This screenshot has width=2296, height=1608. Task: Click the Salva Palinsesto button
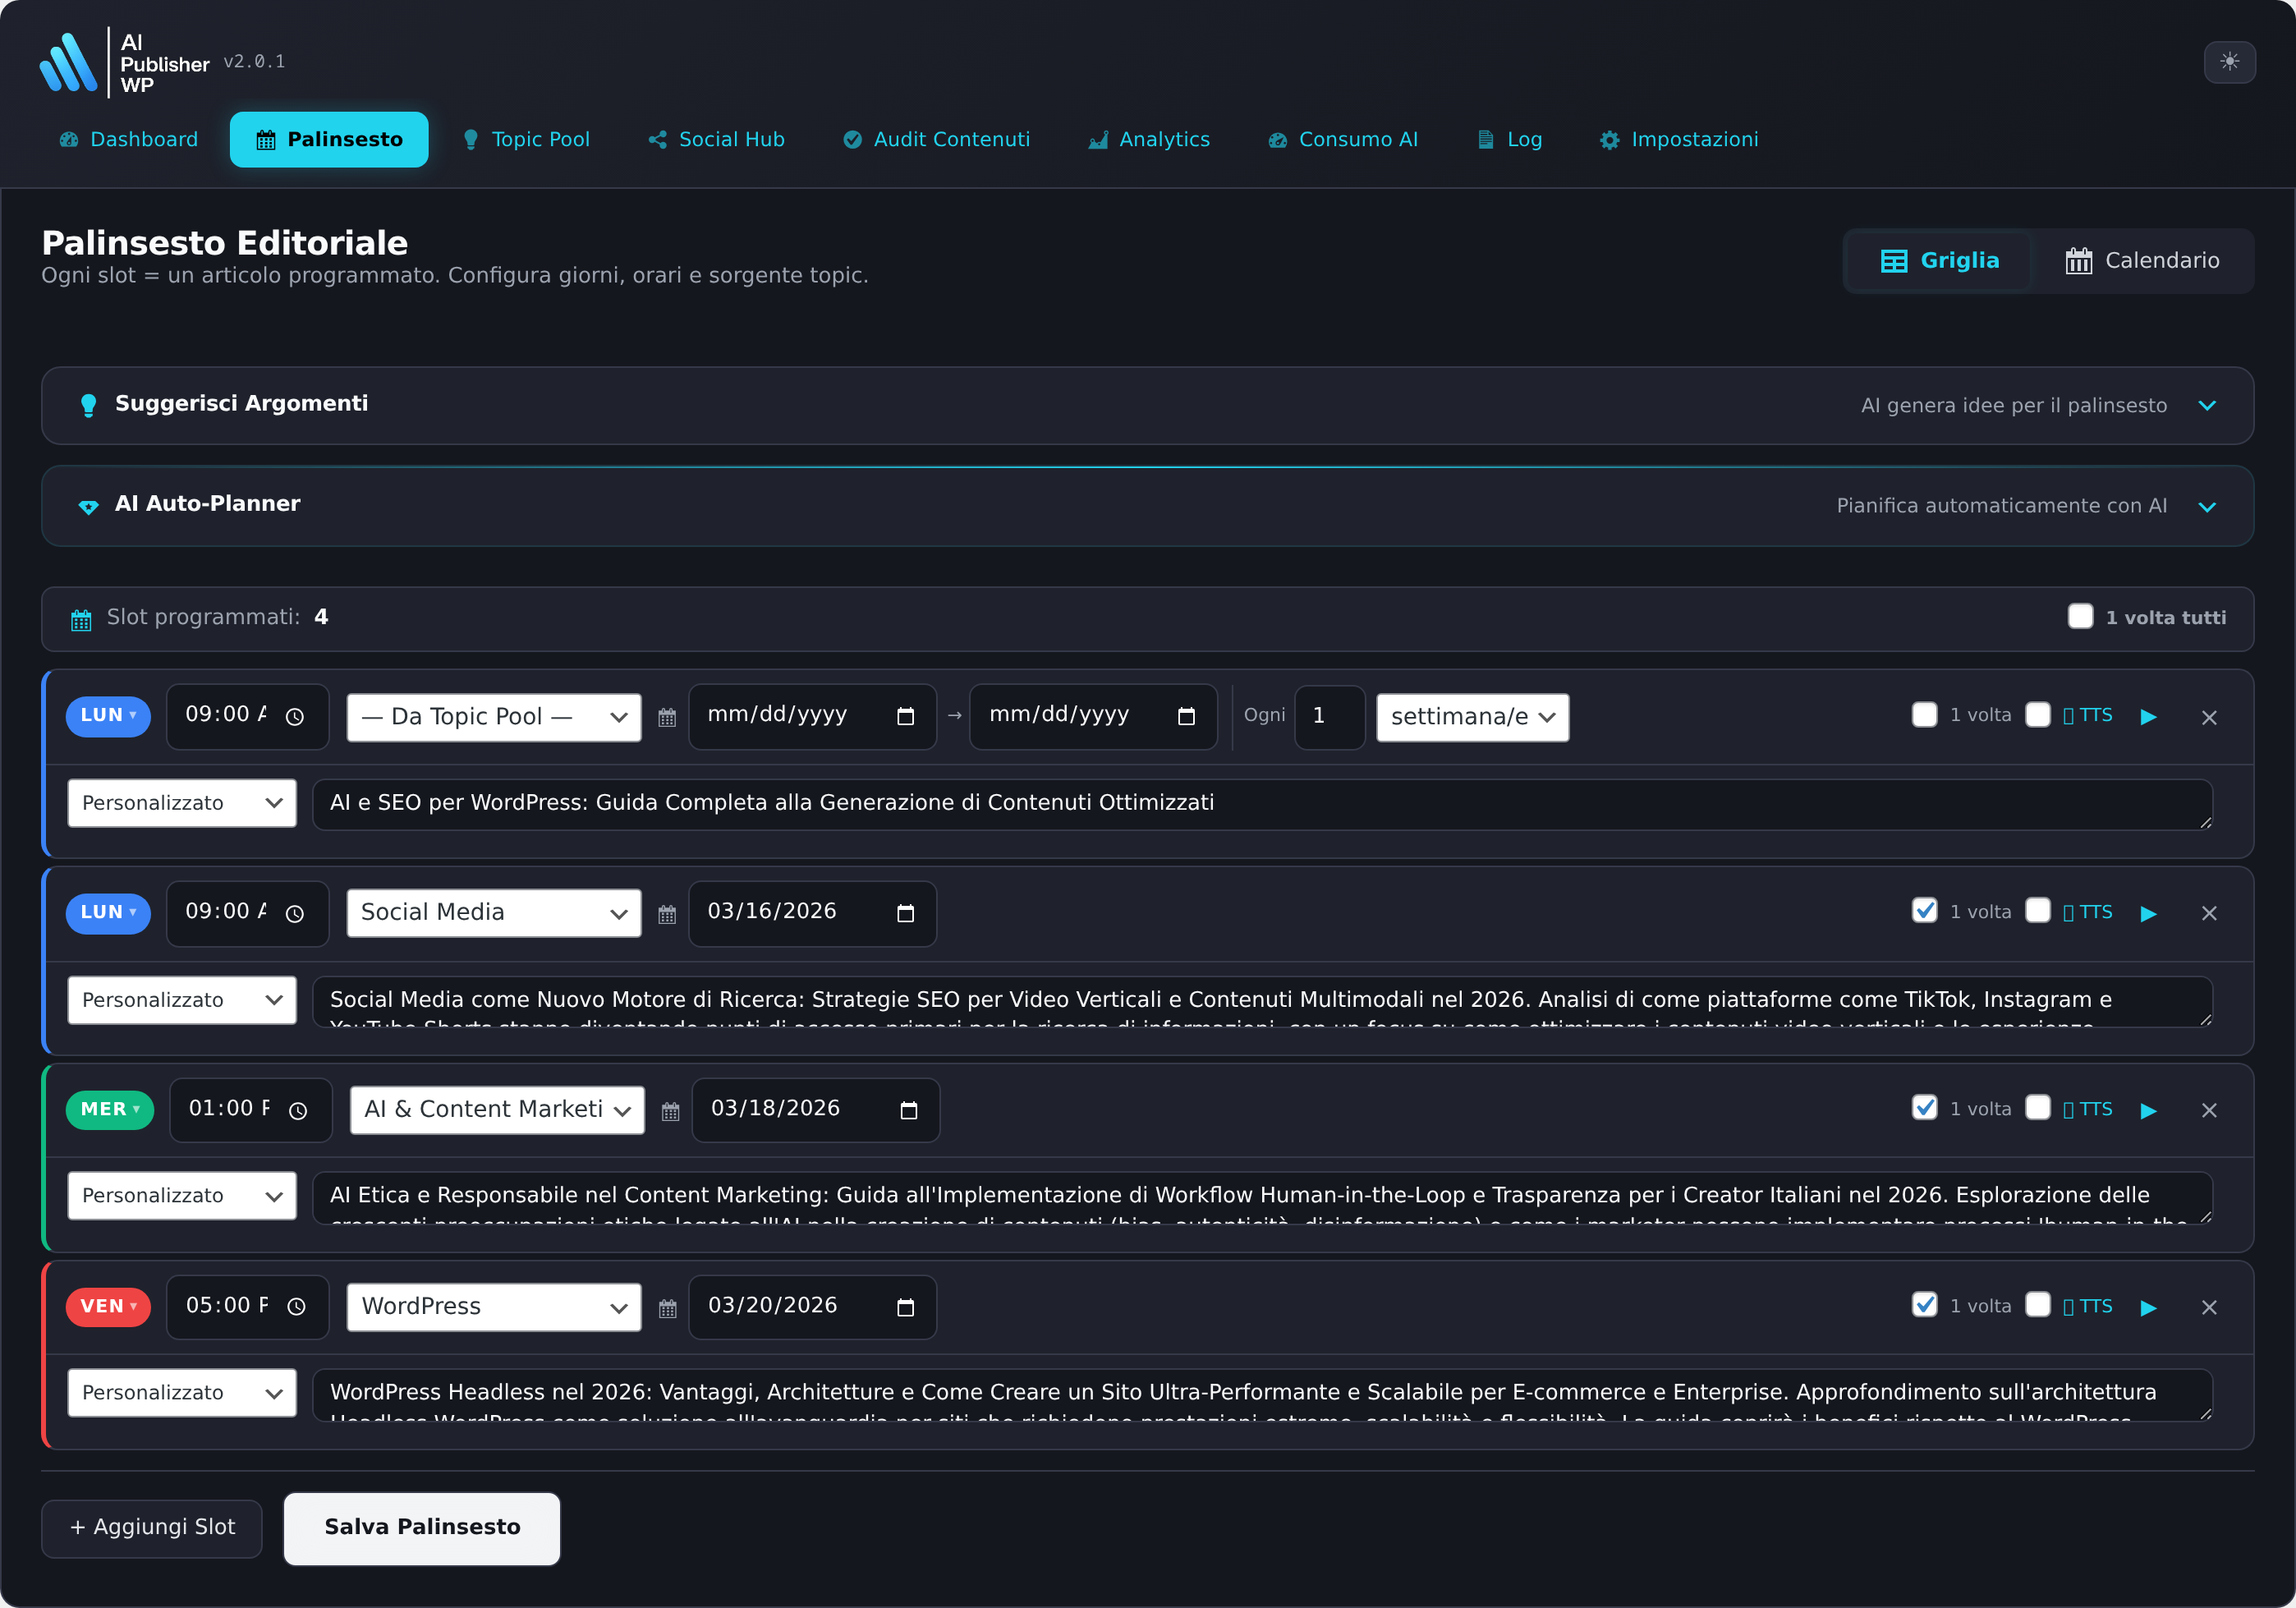(x=421, y=1527)
